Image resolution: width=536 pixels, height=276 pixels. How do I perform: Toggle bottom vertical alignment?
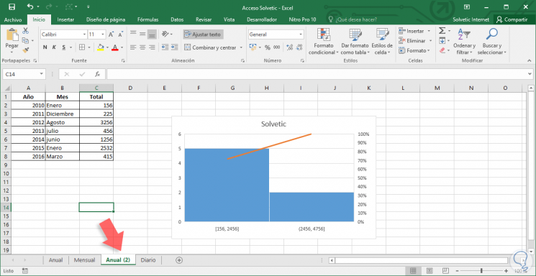click(x=152, y=34)
